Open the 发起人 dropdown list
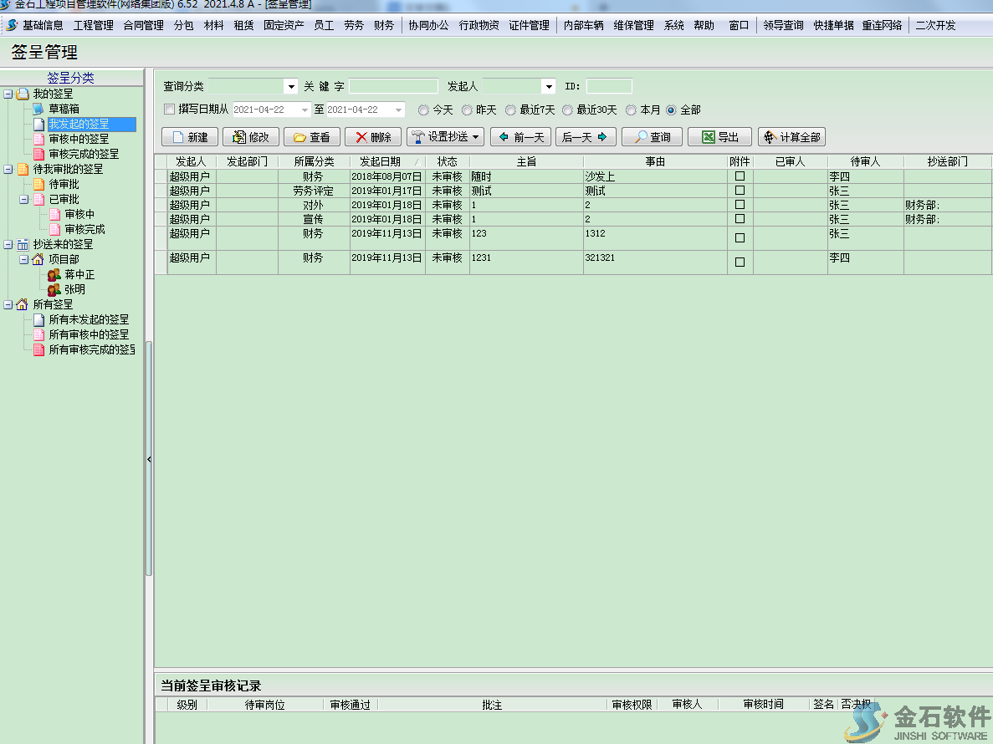The image size is (993, 744). coord(548,86)
